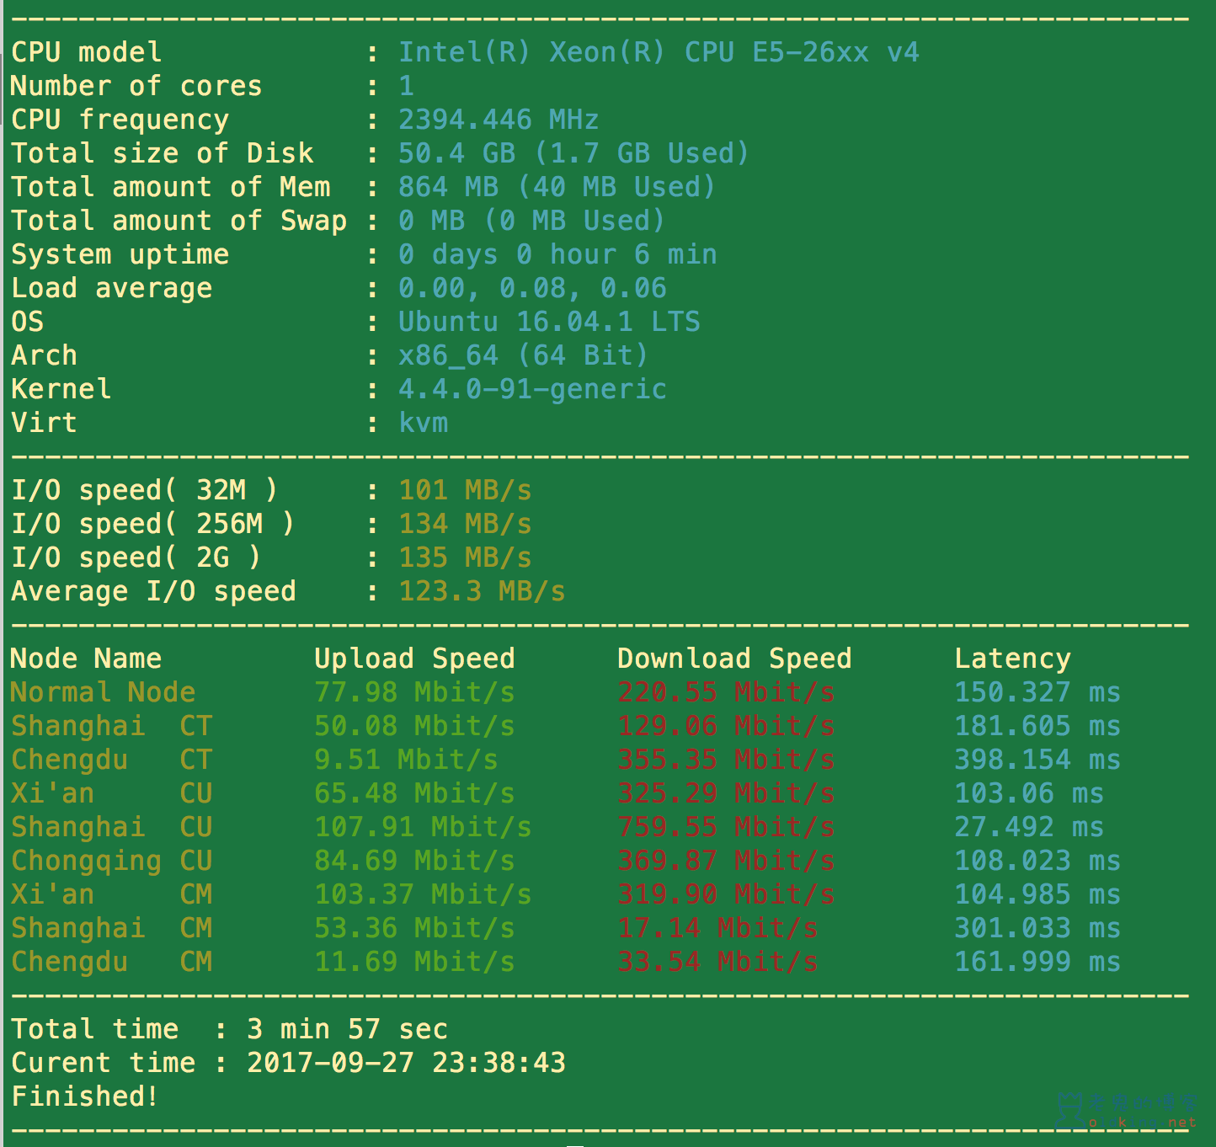Click the current time timestamp 2017-09-27
Image resolution: width=1216 pixels, height=1147 pixels.
point(406,1063)
